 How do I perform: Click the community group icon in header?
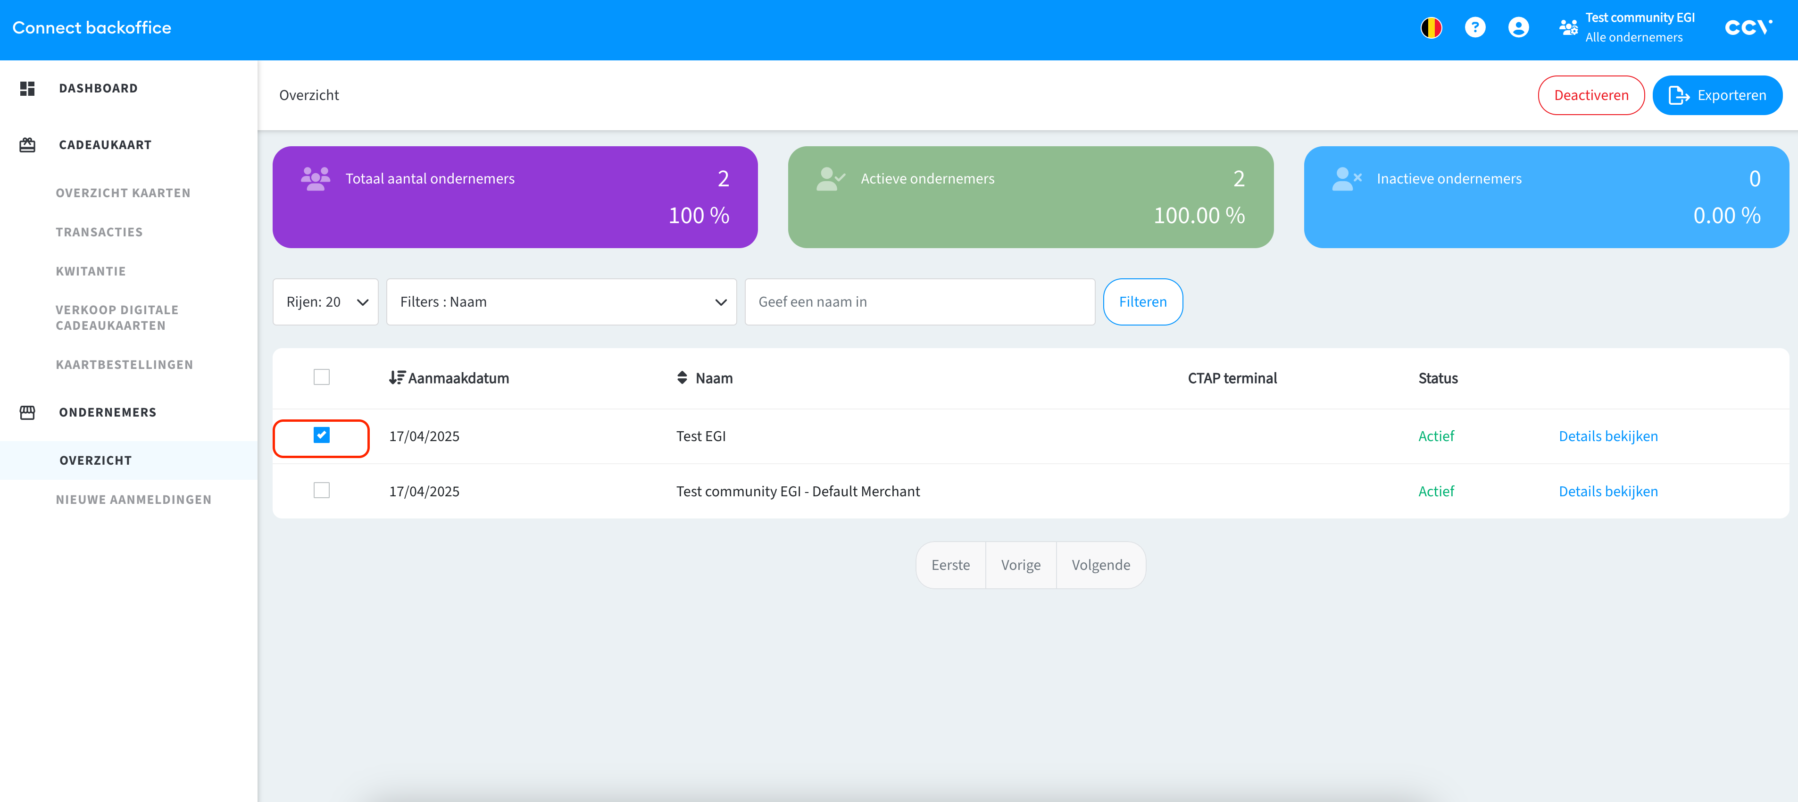(x=1568, y=27)
